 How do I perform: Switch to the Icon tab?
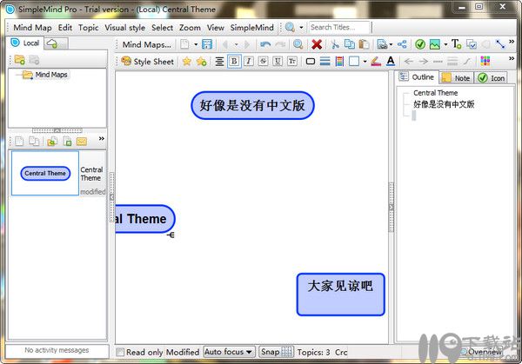pos(492,78)
